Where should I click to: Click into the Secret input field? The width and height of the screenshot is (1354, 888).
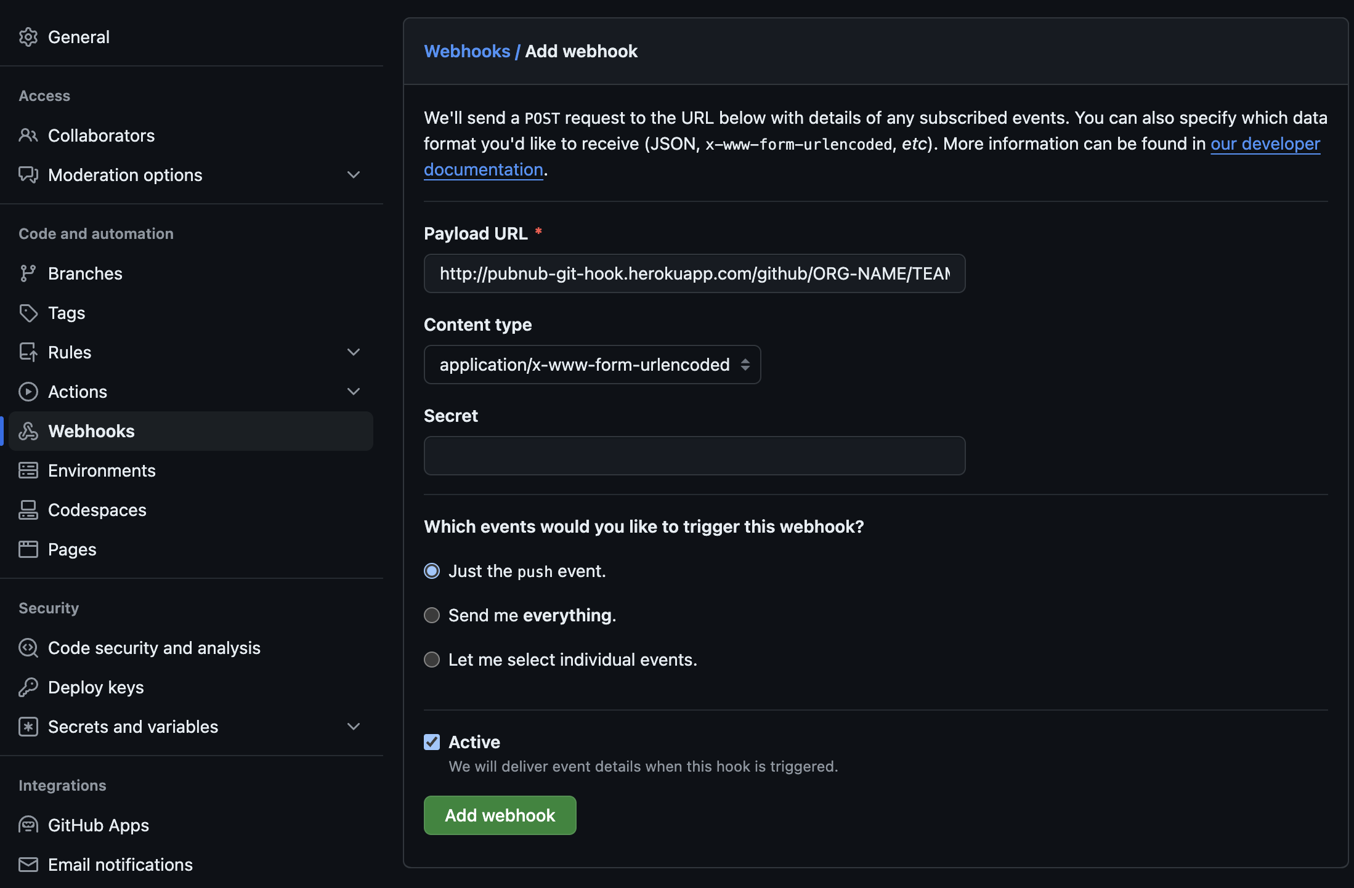click(695, 456)
